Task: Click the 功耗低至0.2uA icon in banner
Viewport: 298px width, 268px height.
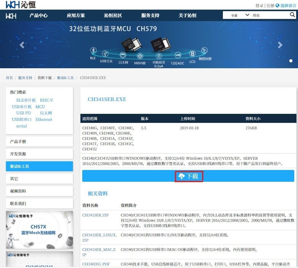Action: tap(159, 56)
